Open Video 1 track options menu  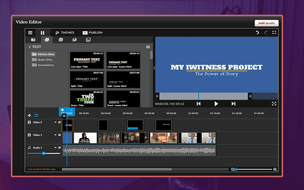(59, 135)
